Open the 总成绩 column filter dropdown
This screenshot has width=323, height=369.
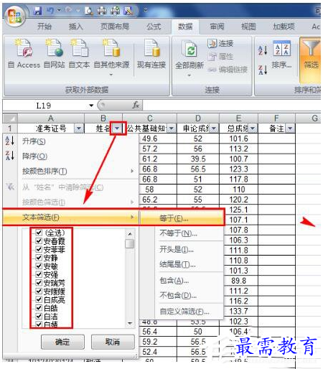[x=253, y=129]
